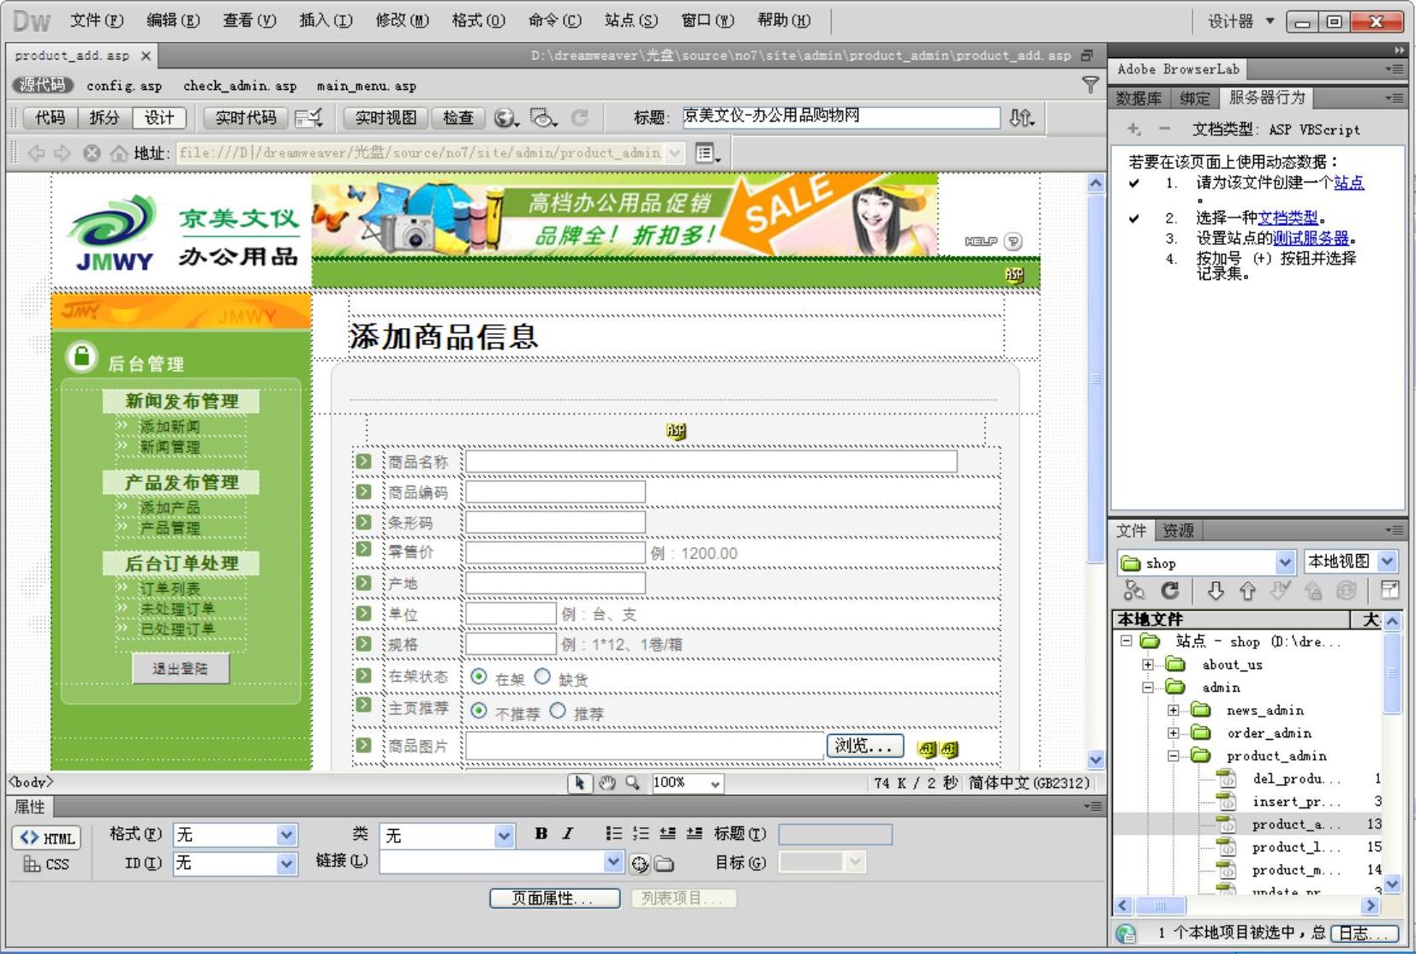This screenshot has height=954, width=1416.
Task: Click the 商品名称 input field
Action: click(711, 462)
